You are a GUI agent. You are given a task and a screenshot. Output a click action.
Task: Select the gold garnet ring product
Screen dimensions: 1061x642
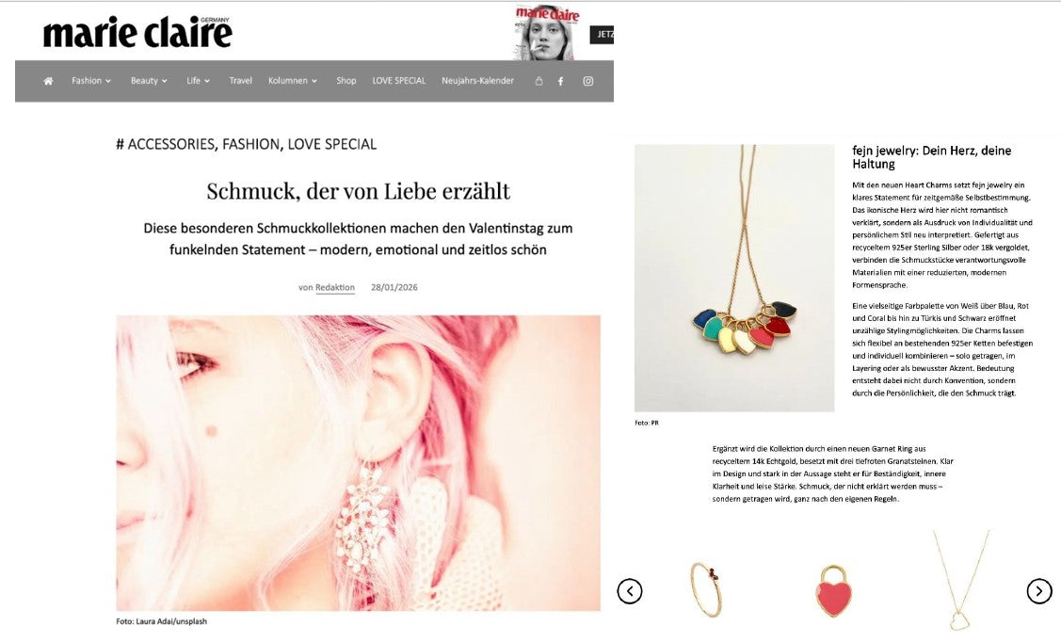(706, 589)
